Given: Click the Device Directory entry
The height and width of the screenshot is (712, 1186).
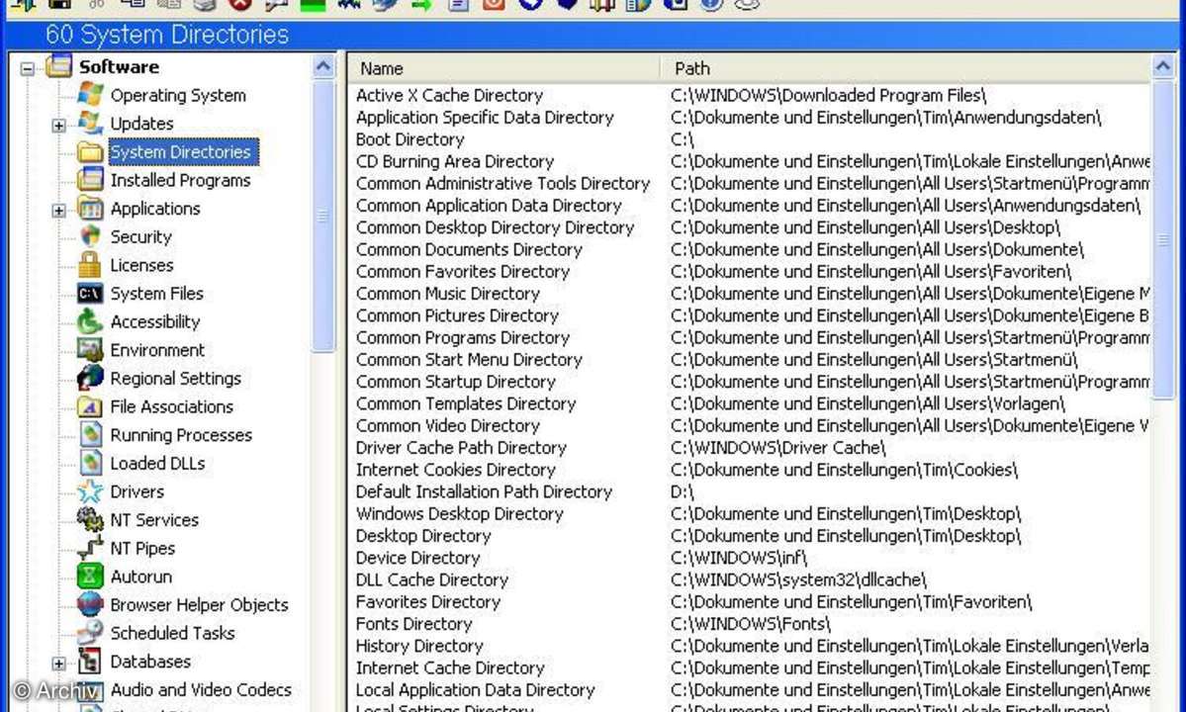Looking at the screenshot, I should (418, 558).
